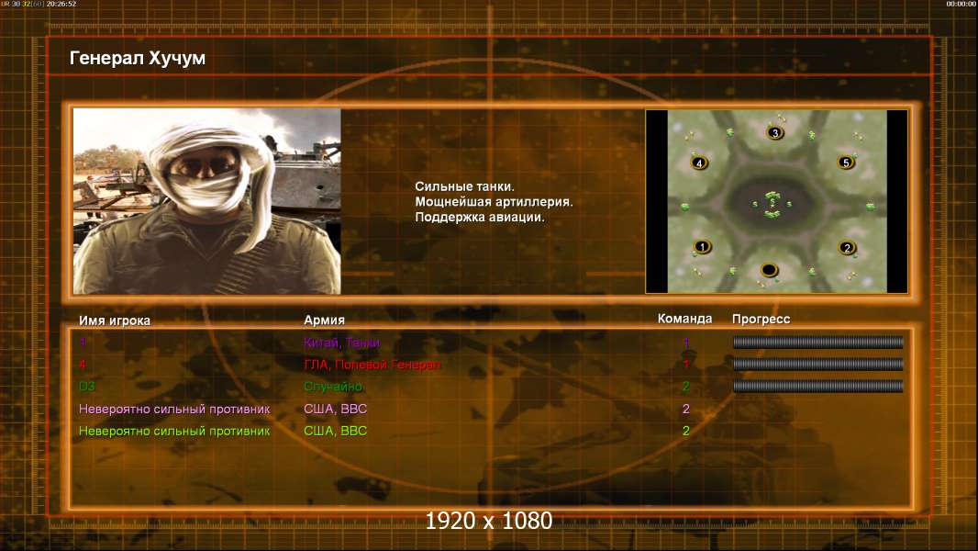Click the "Команда" column header
The width and height of the screenshot is (978, 551).
[684, 319]
